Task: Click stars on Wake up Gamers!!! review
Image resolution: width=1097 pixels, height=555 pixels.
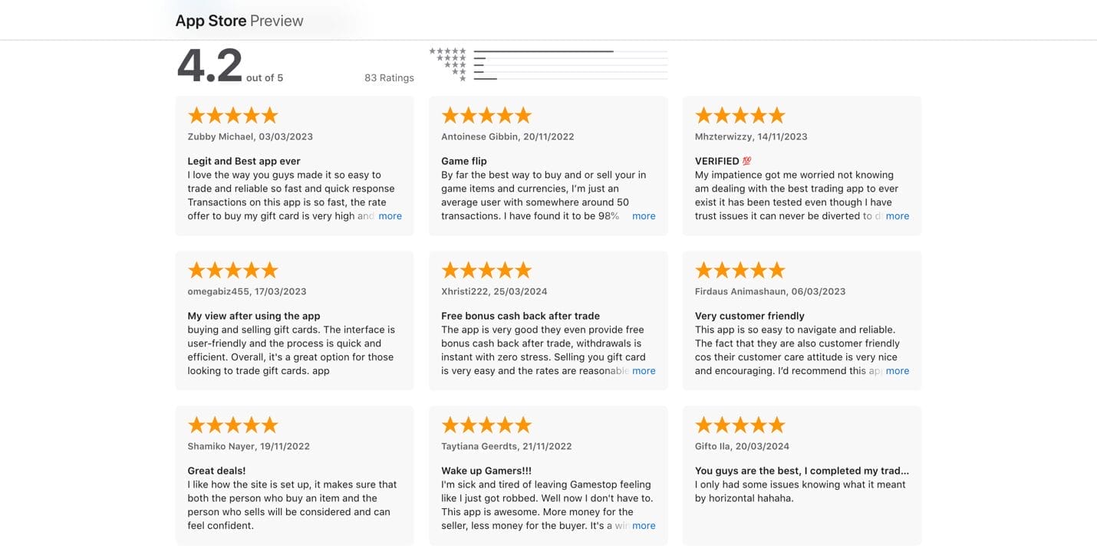Action: tap(486, 425)
